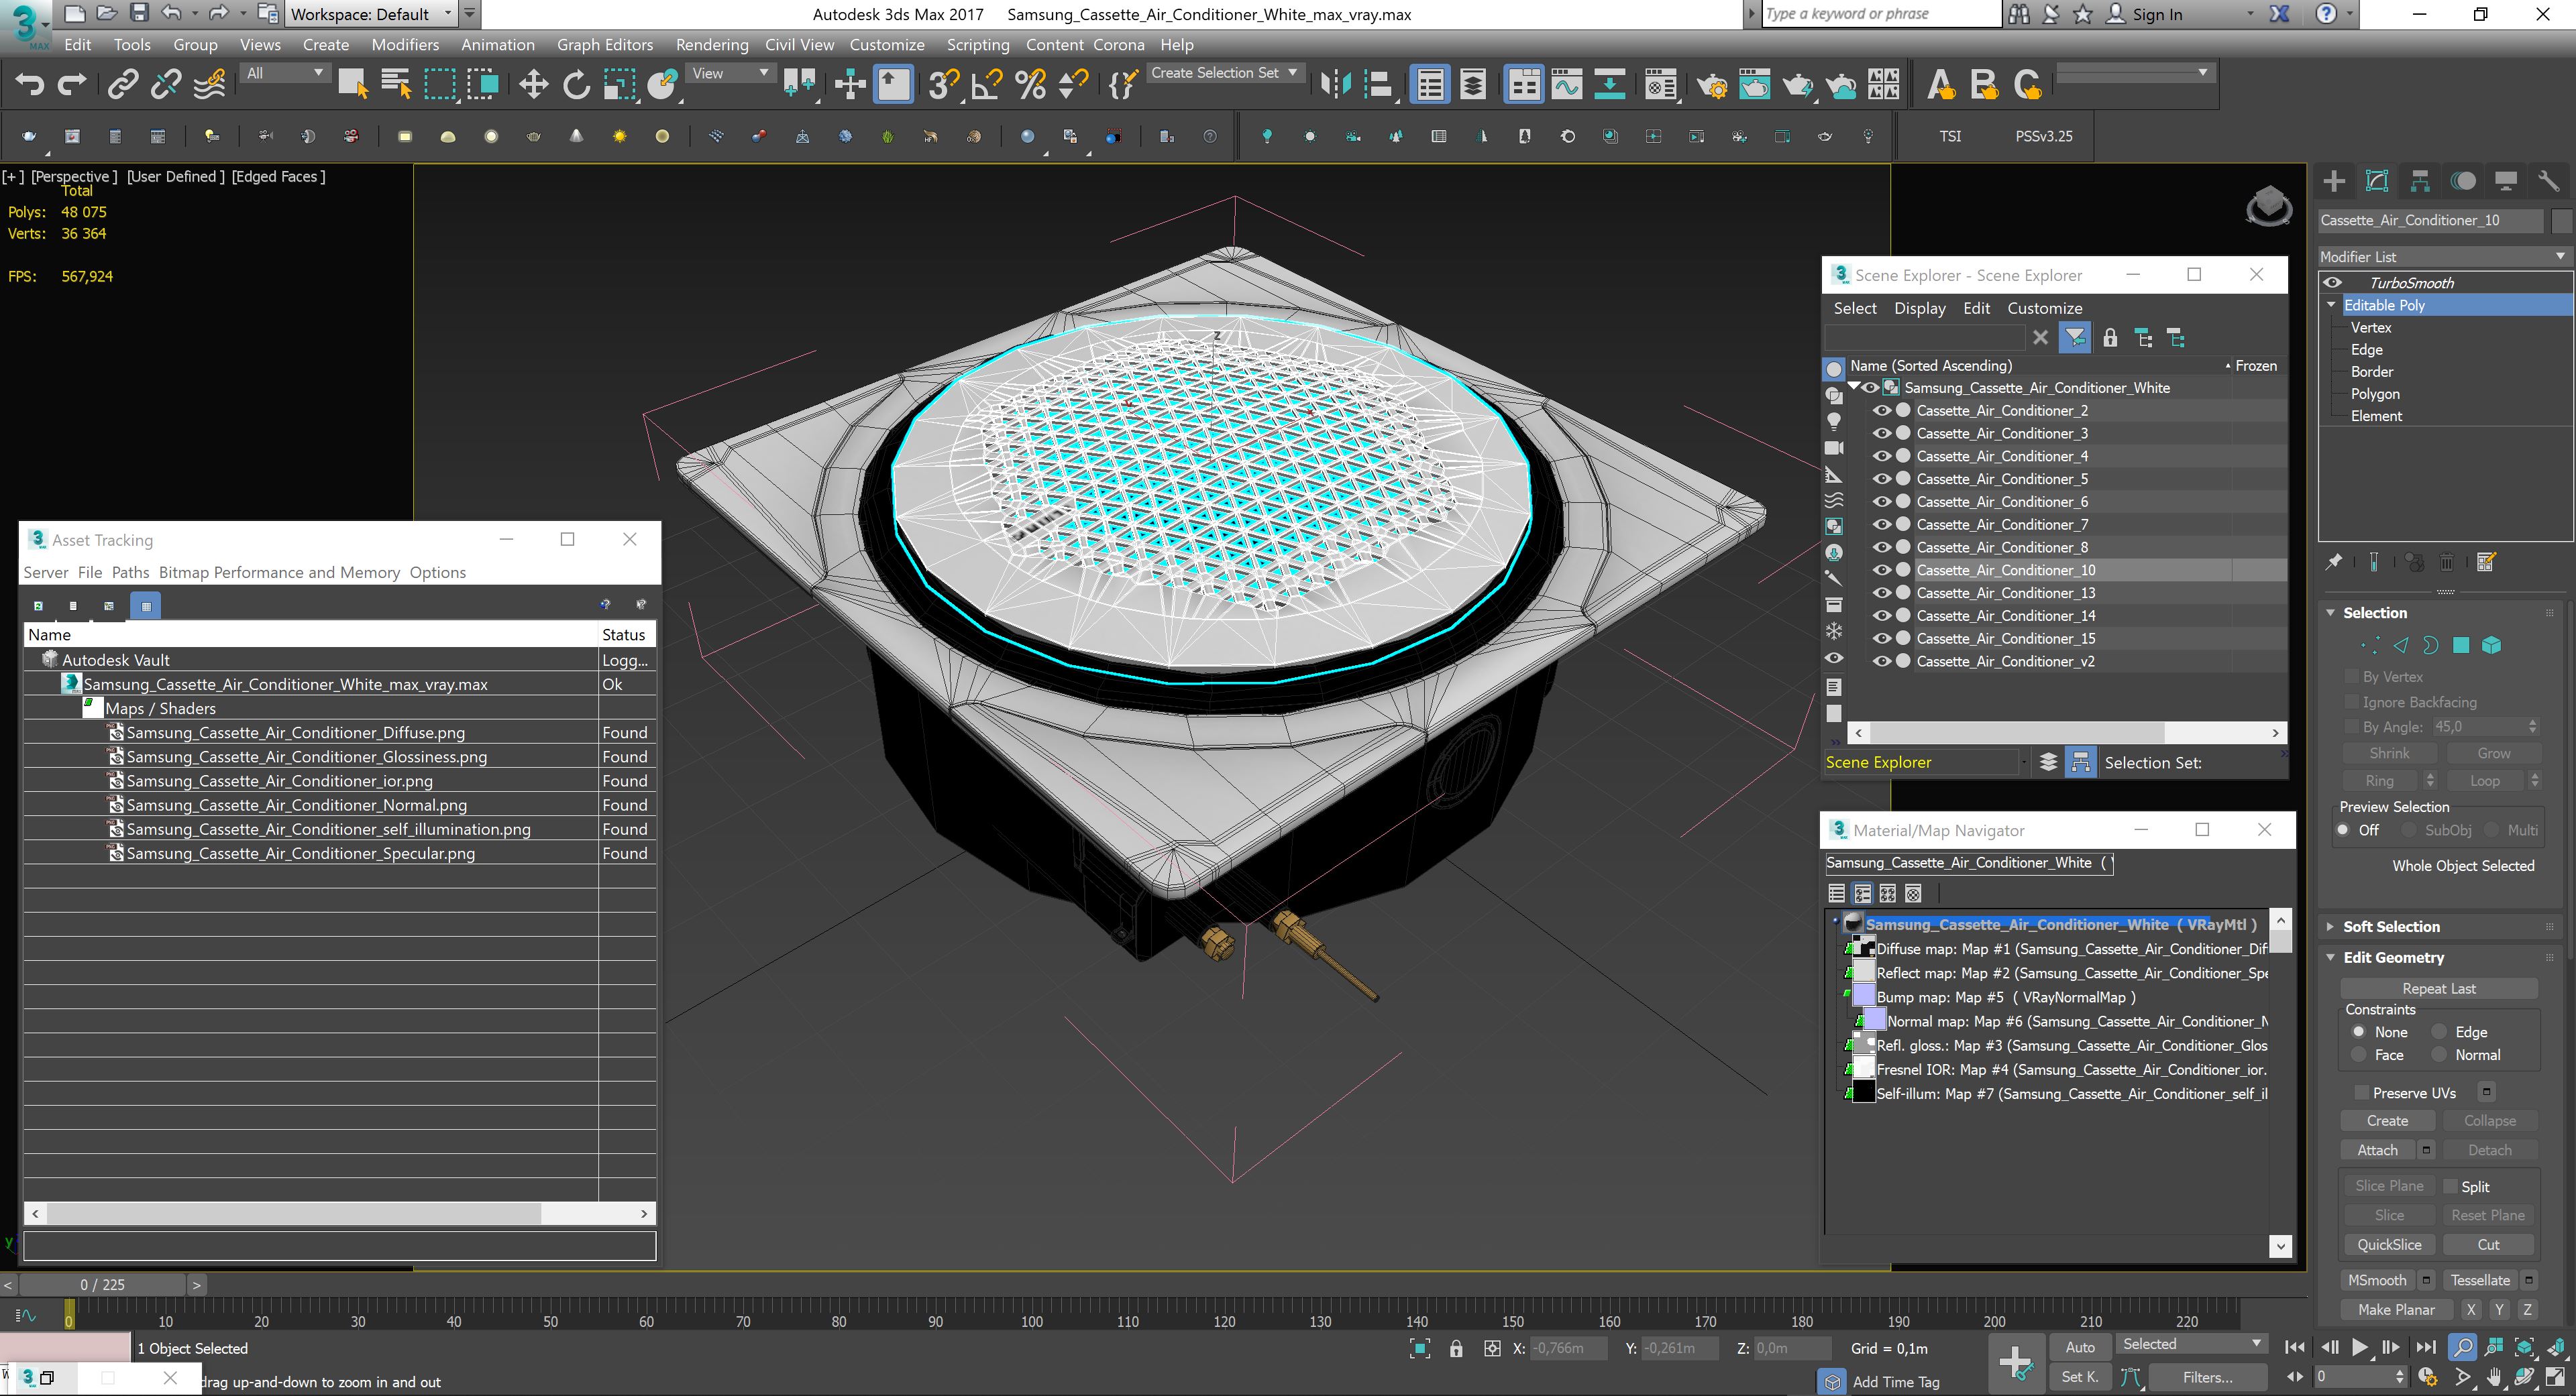This screenshot has width=2576, height=1396.
Task: Click the QuickSlice button
Action: 2388,1244
